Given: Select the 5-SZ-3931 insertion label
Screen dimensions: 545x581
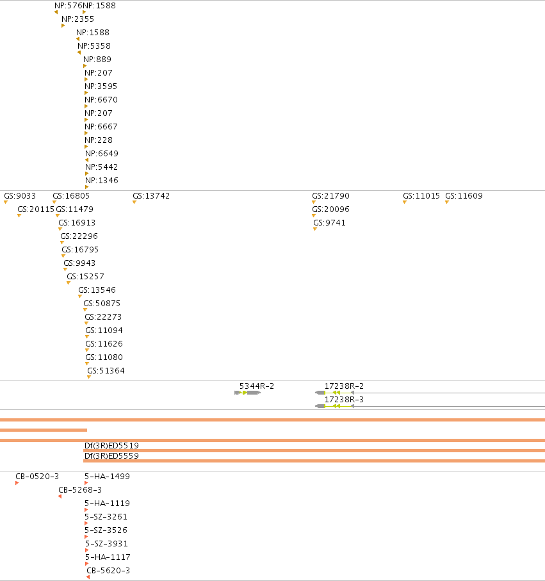Looking at the screenshot, I should 107,544.
